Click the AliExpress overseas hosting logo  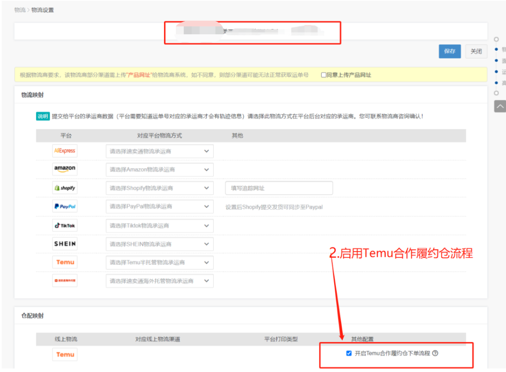(x=65, y=280)
